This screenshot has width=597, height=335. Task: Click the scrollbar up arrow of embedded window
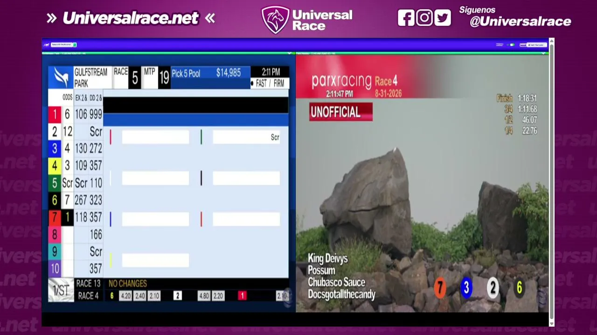point(552,42)
